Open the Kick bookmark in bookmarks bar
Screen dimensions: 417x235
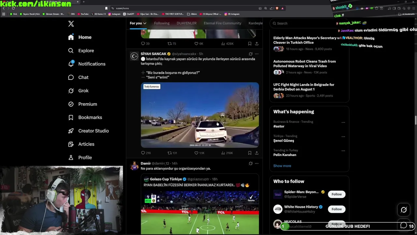13,14
